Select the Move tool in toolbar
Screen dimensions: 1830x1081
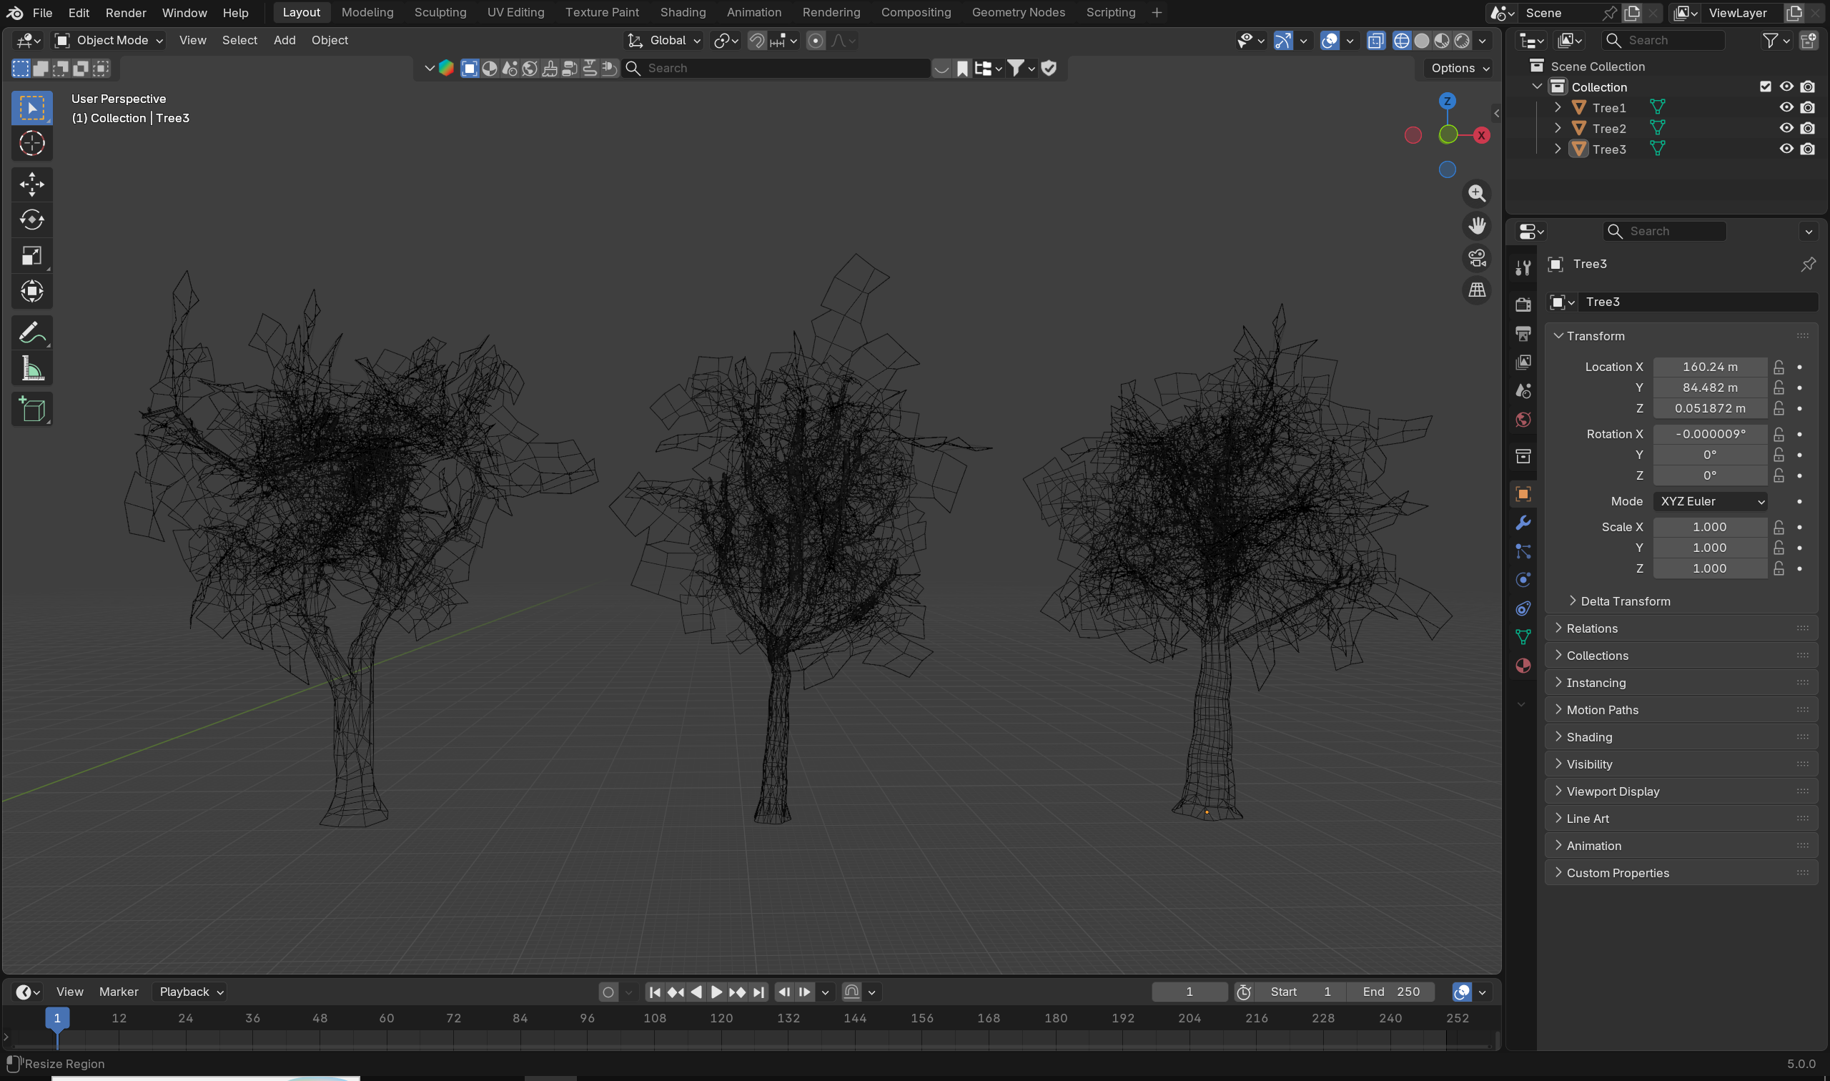coord(32,184)
